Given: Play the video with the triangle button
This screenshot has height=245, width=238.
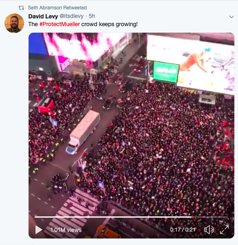Looking at the screenshot, I should [38, 229].
